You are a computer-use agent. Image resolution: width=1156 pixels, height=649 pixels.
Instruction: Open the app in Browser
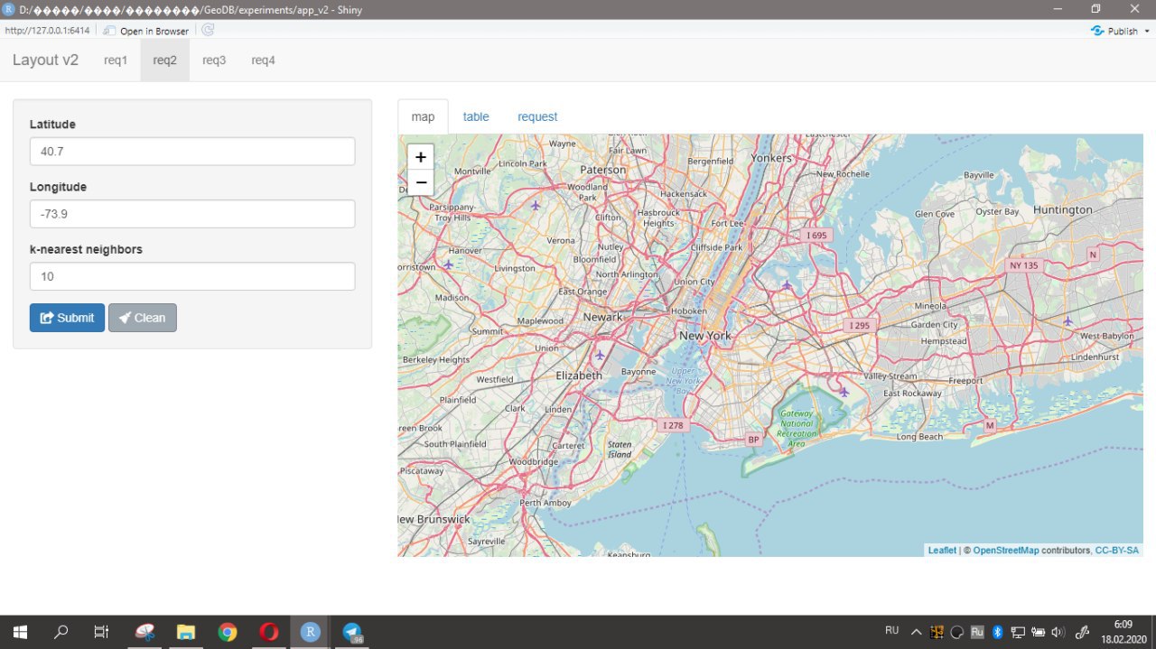(x=146, y=31)
